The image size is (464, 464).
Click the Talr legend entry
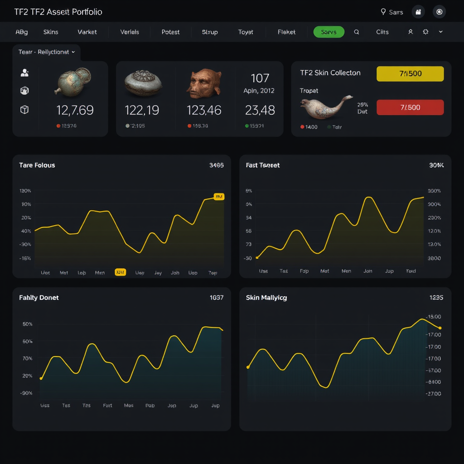(x=335, y=127)
